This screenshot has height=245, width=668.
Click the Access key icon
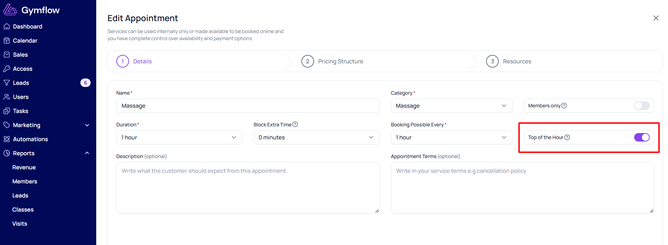pos(7,69)
